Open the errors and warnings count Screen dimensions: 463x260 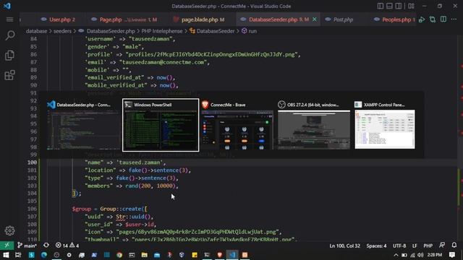click(x=67, y=246)
